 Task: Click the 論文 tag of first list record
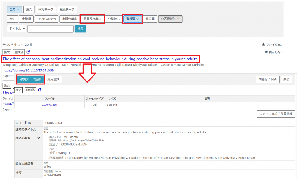7,52
